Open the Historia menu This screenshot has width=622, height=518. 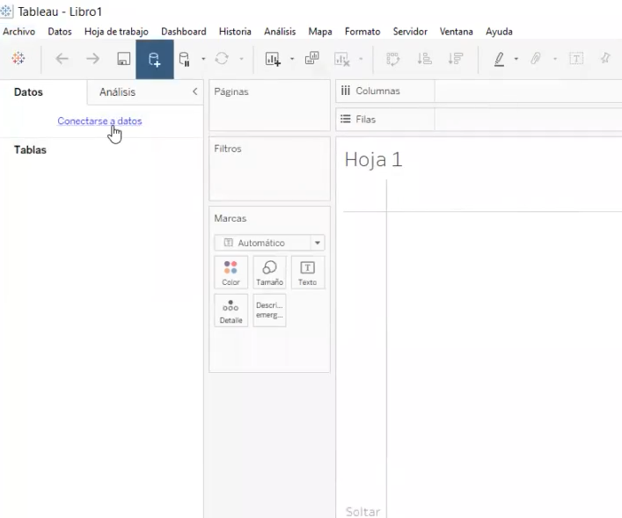(235, 32)
